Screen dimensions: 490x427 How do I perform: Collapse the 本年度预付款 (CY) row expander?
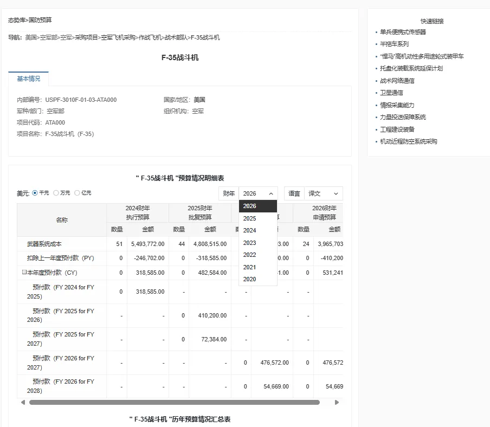[24, 273]
